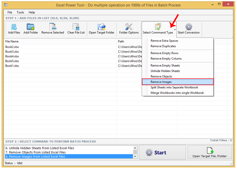Viewport: 237px width, 169px height.
Task: Open the File menu
Action: point(10,12)
